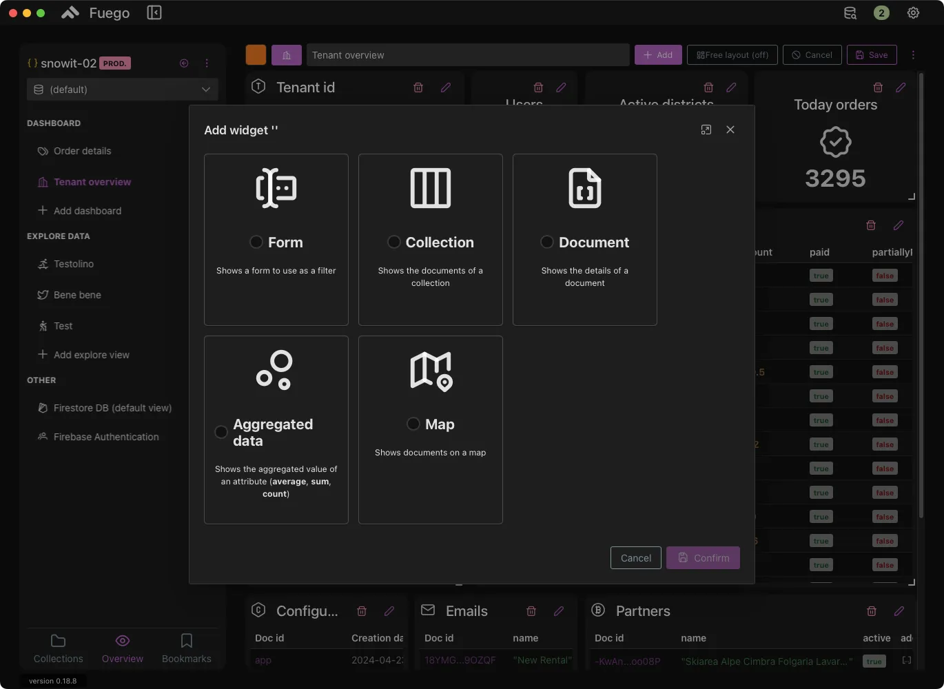Click the Tenant overview name field

tap(467, 55)
